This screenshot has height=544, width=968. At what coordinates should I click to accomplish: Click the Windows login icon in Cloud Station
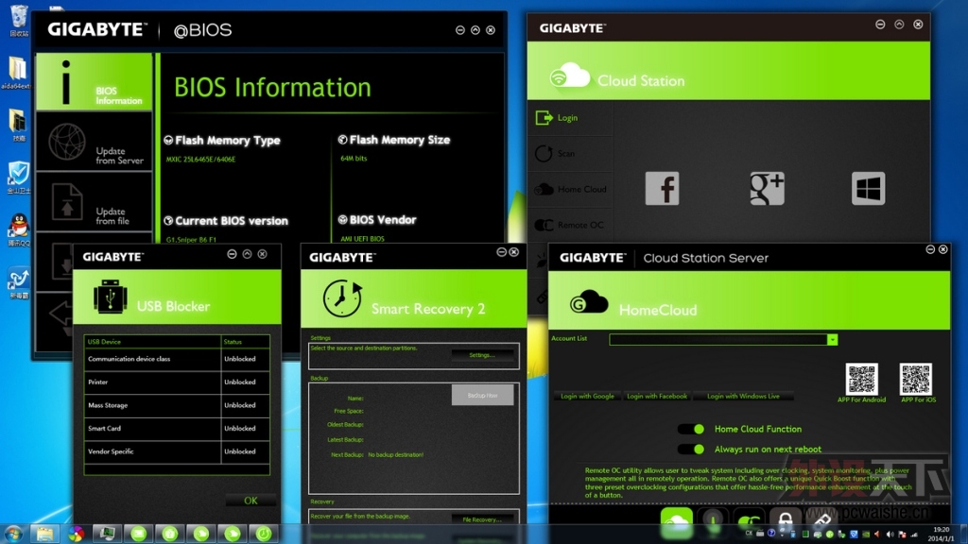(868, 189)
